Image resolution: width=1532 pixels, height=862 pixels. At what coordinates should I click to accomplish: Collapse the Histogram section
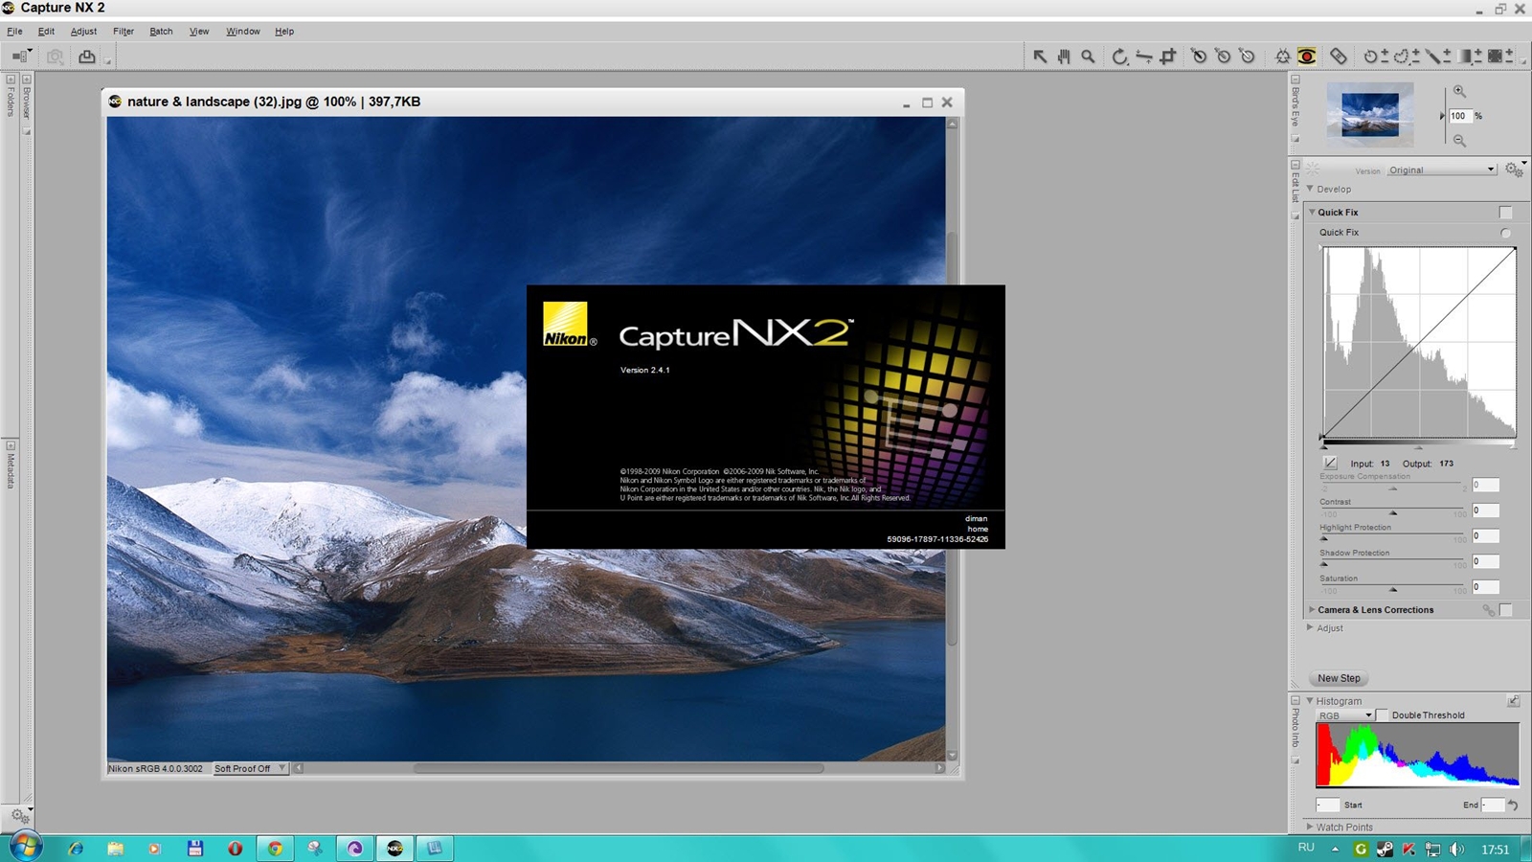click(1311, 700)
